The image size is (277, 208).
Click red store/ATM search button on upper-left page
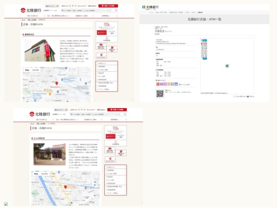click(x=108, y=6)
